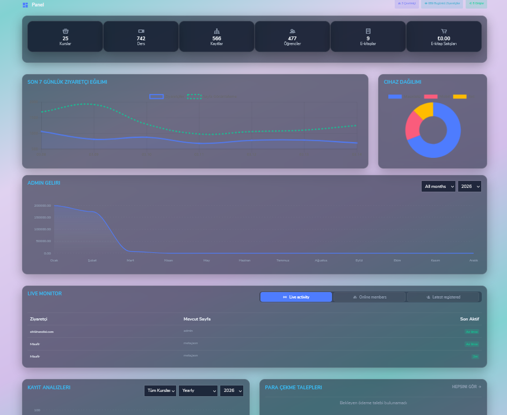Click the 2m last-active badge
This screenshot has width=507, height=415.
(x=475, y=357)
